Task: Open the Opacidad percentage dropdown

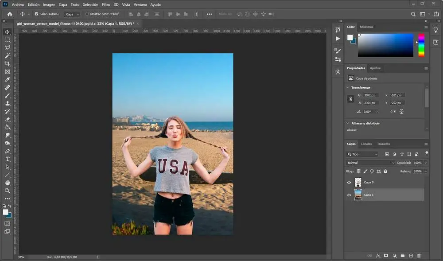Action: point(426,163)
